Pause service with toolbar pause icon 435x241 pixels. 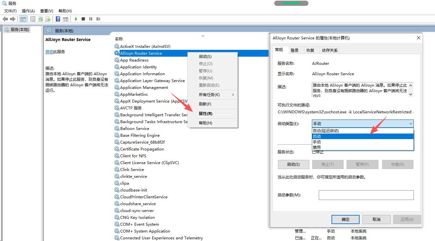point(91,19)
